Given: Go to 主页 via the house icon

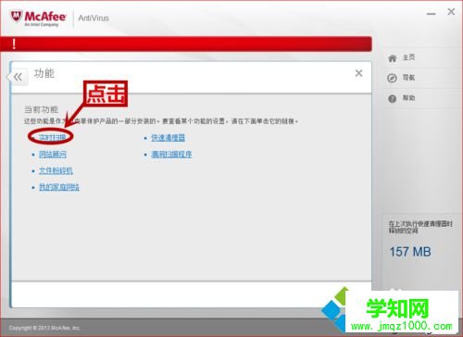Looking at the screenshot, I should tap(393, 58).
